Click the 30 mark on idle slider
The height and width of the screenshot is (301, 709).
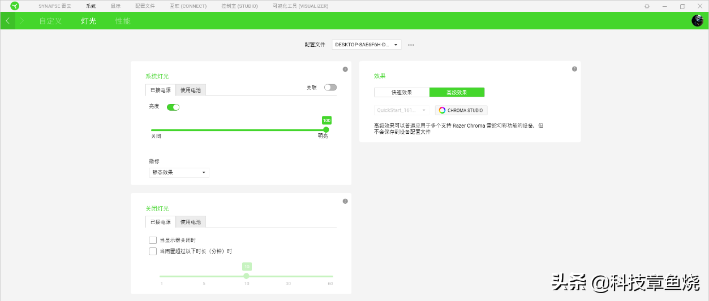288,283
